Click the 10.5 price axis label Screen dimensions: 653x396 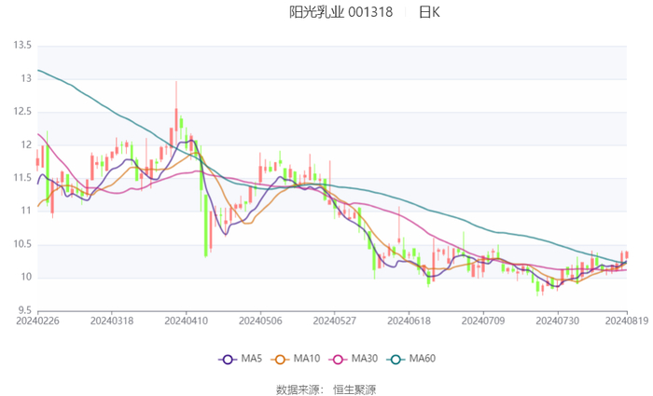(22, 244)
